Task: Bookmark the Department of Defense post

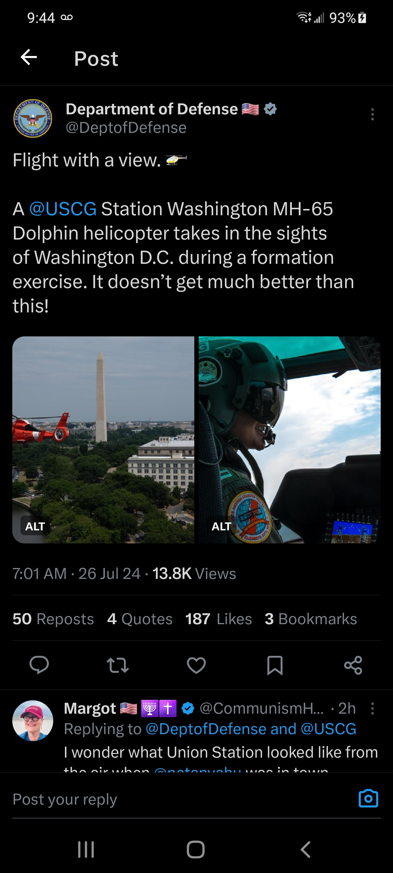Action: point(275,665)
